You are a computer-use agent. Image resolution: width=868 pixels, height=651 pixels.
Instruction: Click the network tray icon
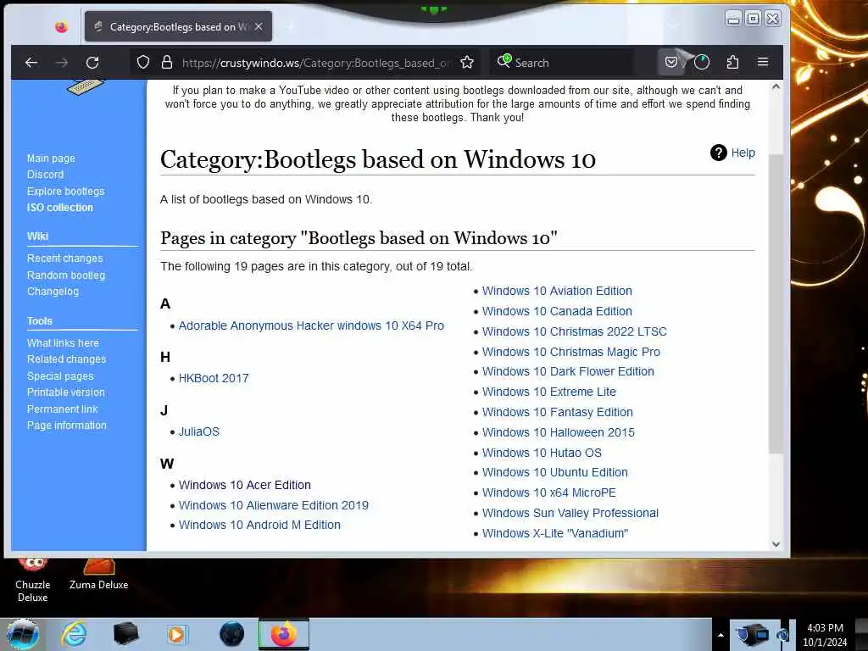pyautogui.click(x=754, y=634)
